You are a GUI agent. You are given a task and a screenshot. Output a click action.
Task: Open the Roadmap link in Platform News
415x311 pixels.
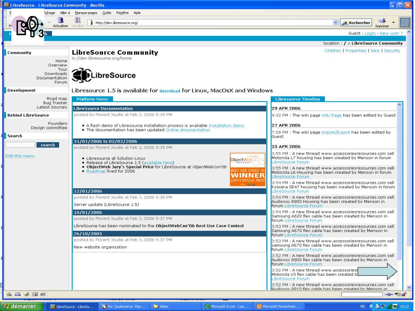click(x=96, y=171)
